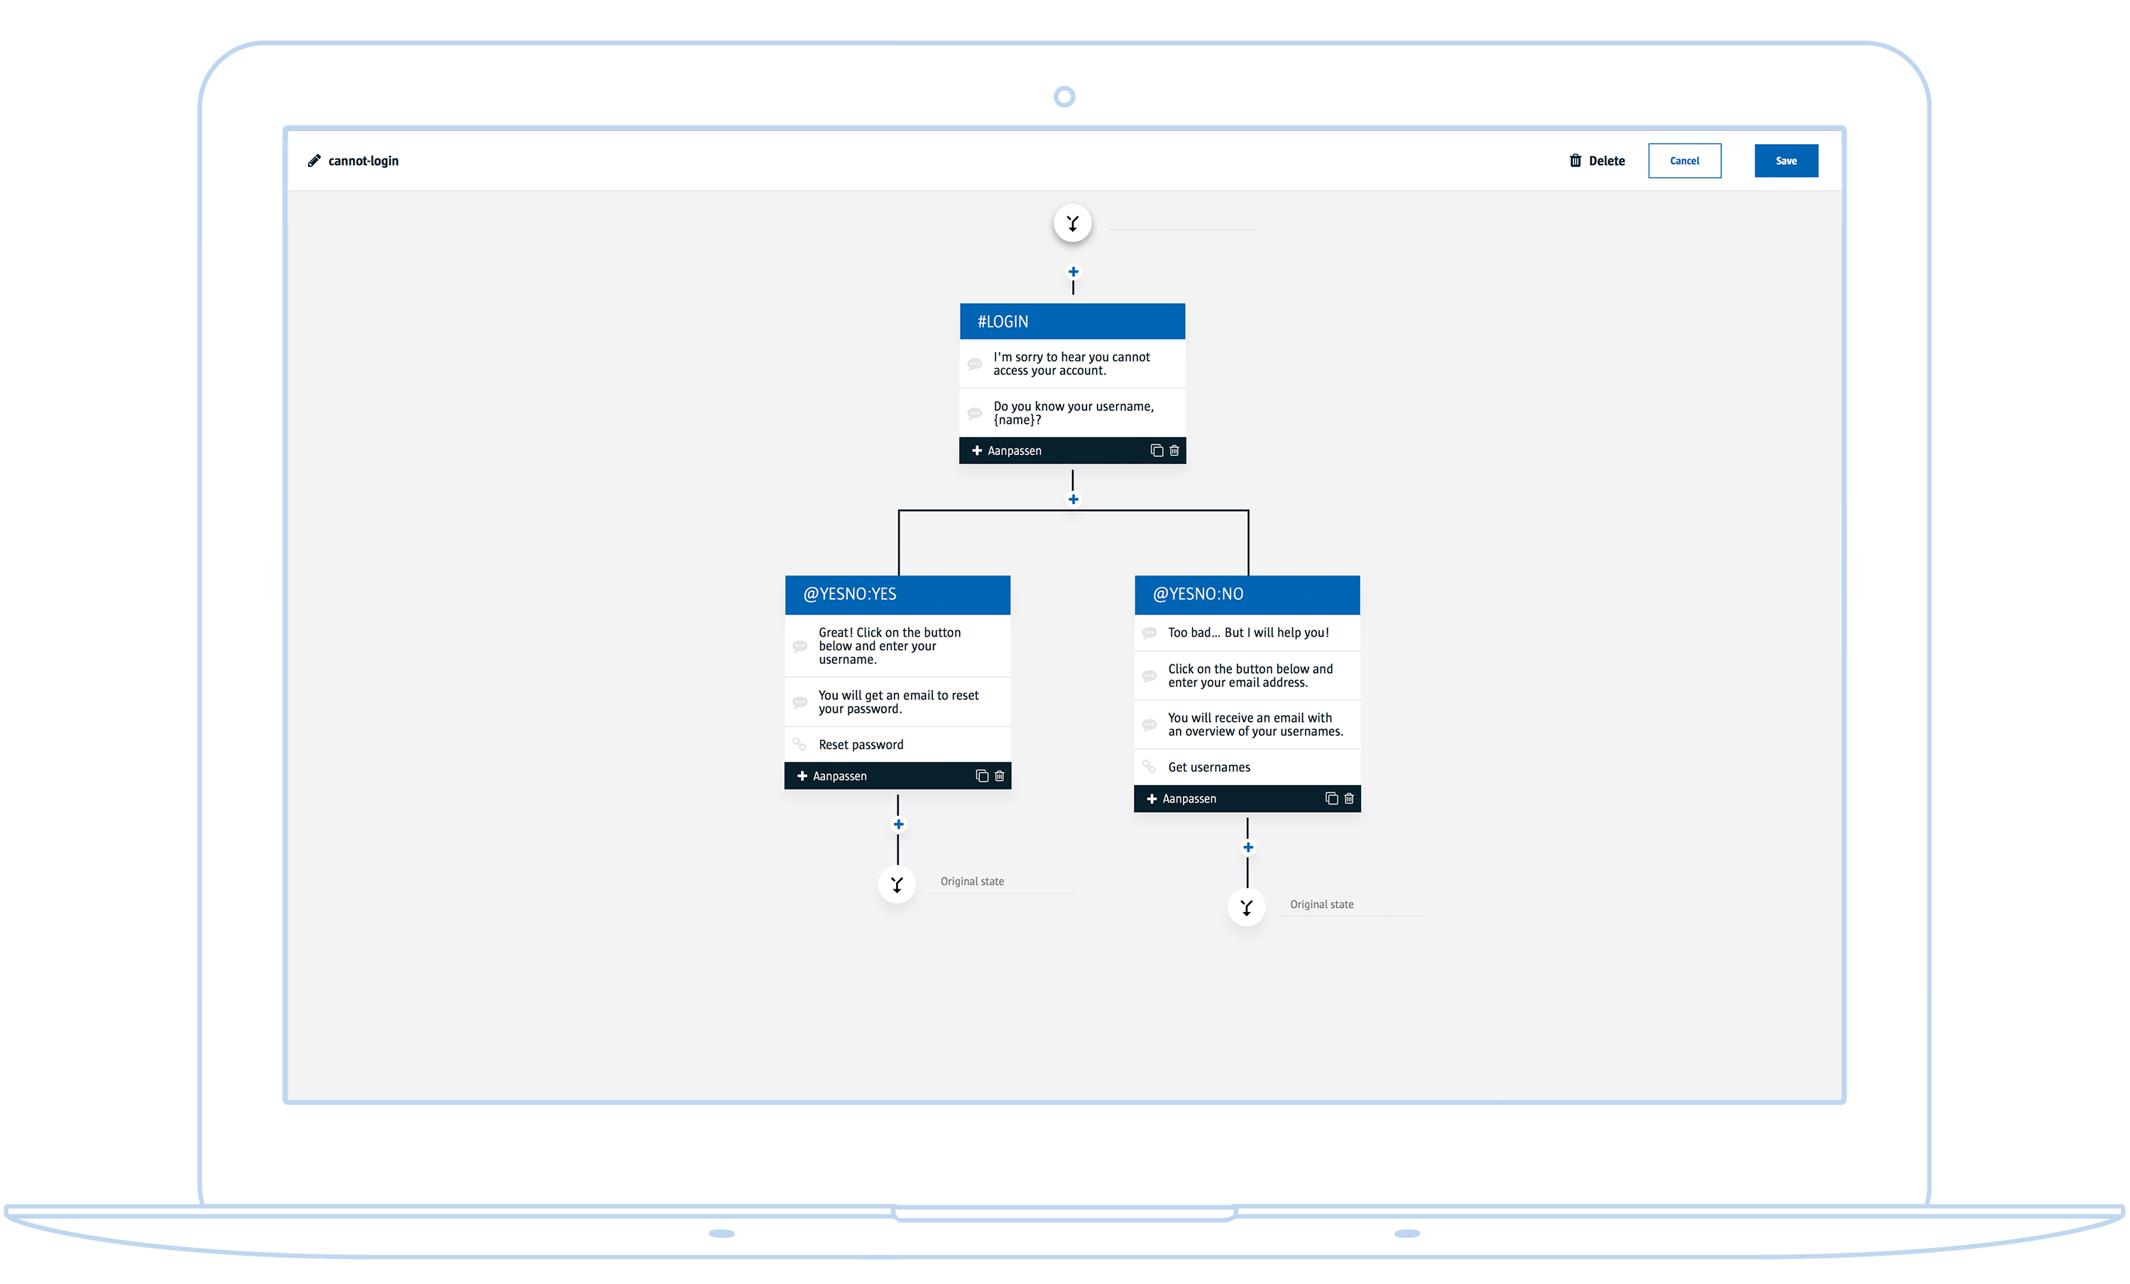Screen dimensions: 2130x1284
Task: Click the plus icon above the #LOGIN node
Action: pos(1072,271)
